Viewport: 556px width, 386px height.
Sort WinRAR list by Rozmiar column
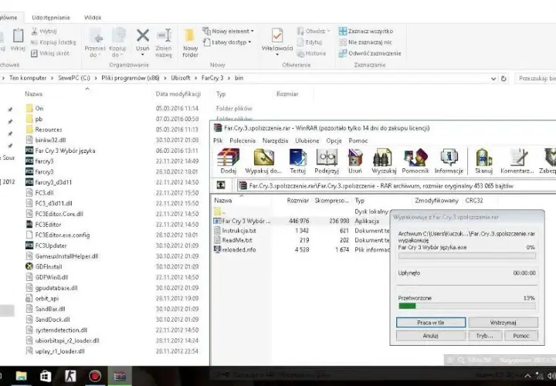click(x=298, y=200)
